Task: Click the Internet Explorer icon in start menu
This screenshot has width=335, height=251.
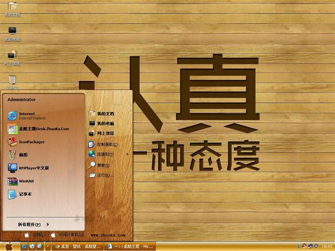Action: pyautogui.click(x=12, y=116)
